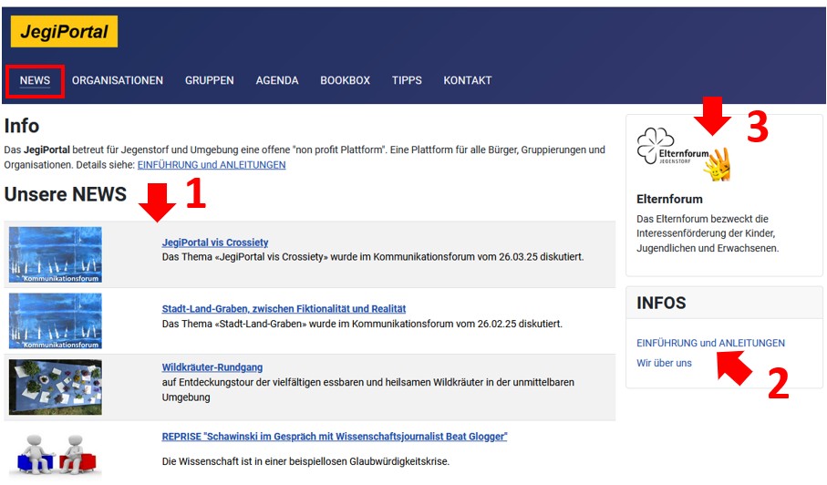The width and height of the screenshot is (827, 485).
Task: Open the KONTAKT page
Action: tap(468, 80)
